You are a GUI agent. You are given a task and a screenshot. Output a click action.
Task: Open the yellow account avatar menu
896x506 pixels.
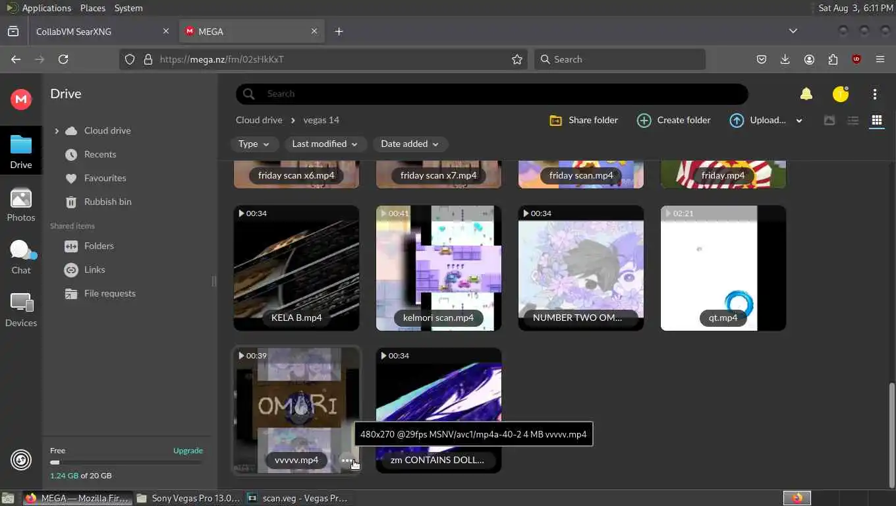pos(840,94)
